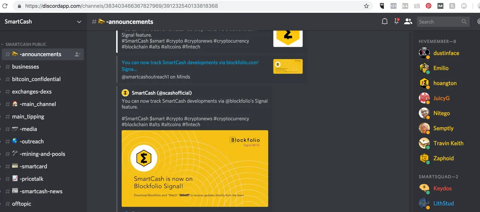Mute channel using the bell icon
Screen dimensions: 480x212
point(384,21)
